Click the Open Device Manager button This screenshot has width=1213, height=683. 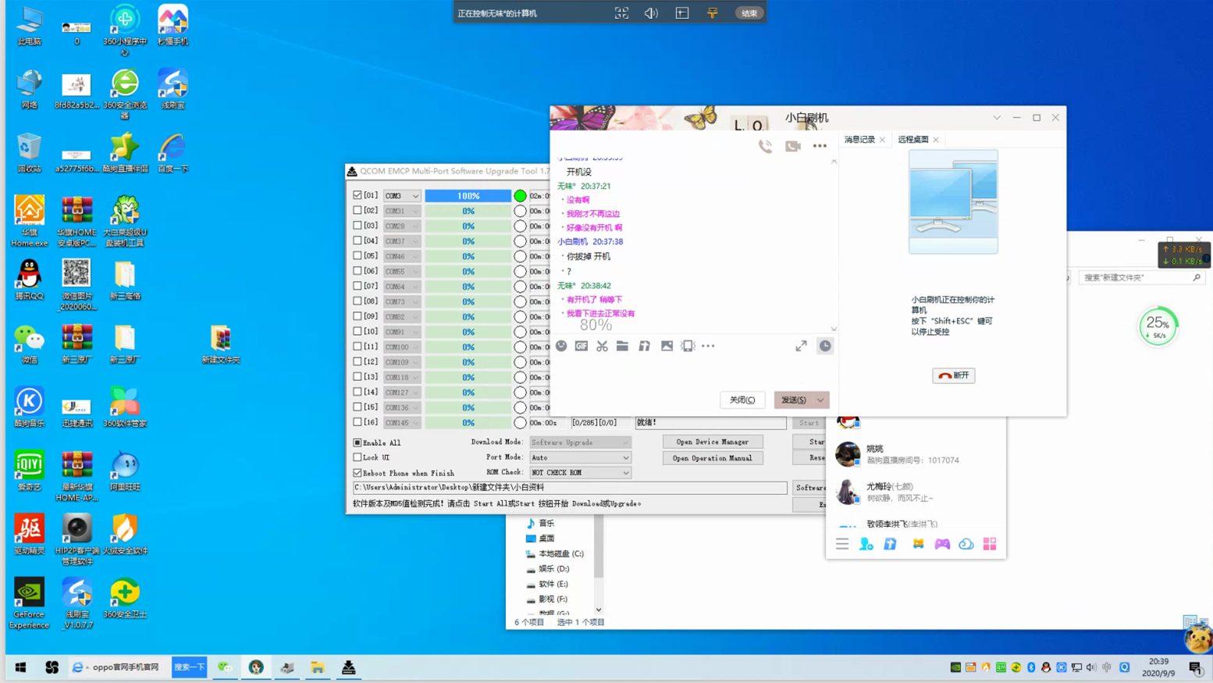[x=712, y=442]
